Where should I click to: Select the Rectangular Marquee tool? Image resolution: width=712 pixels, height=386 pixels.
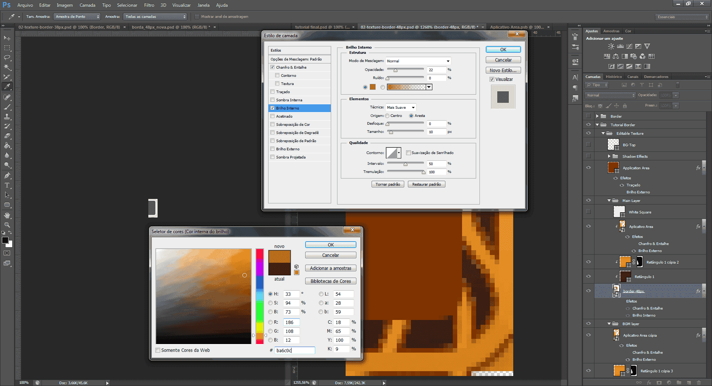click(7, 48)
